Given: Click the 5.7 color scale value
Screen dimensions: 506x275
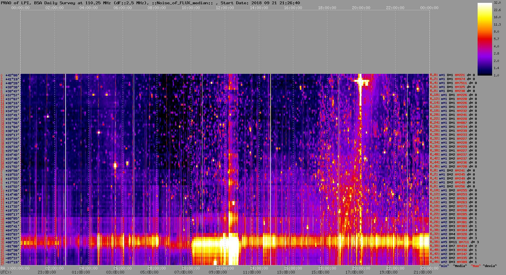Looking at the screenshot, I should 496,39.
